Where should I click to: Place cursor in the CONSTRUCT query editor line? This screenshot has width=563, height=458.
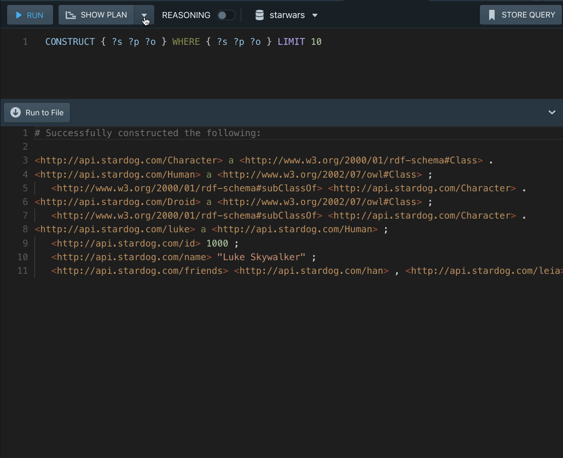tap(383, 42)
